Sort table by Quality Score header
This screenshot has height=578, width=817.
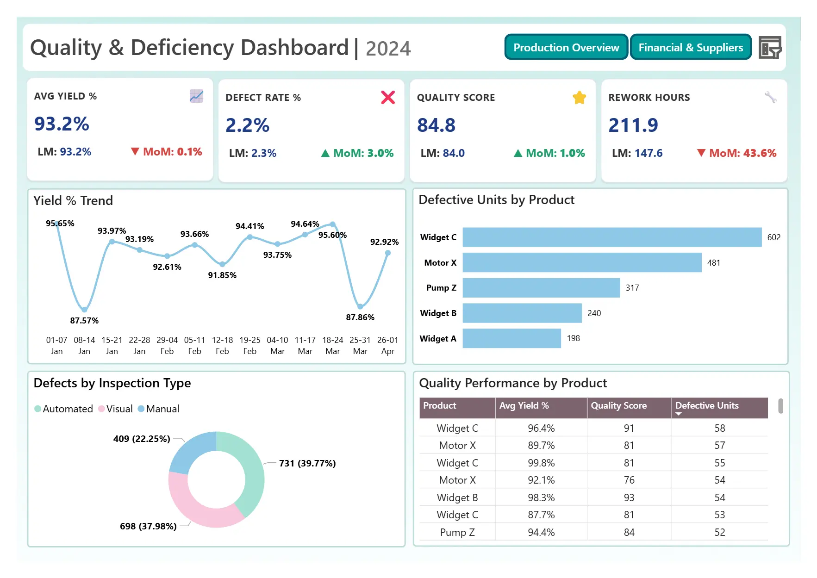click(x=618, y=406)
